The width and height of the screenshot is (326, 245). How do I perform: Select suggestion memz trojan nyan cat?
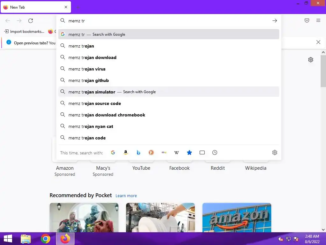[x=169, y=126]
